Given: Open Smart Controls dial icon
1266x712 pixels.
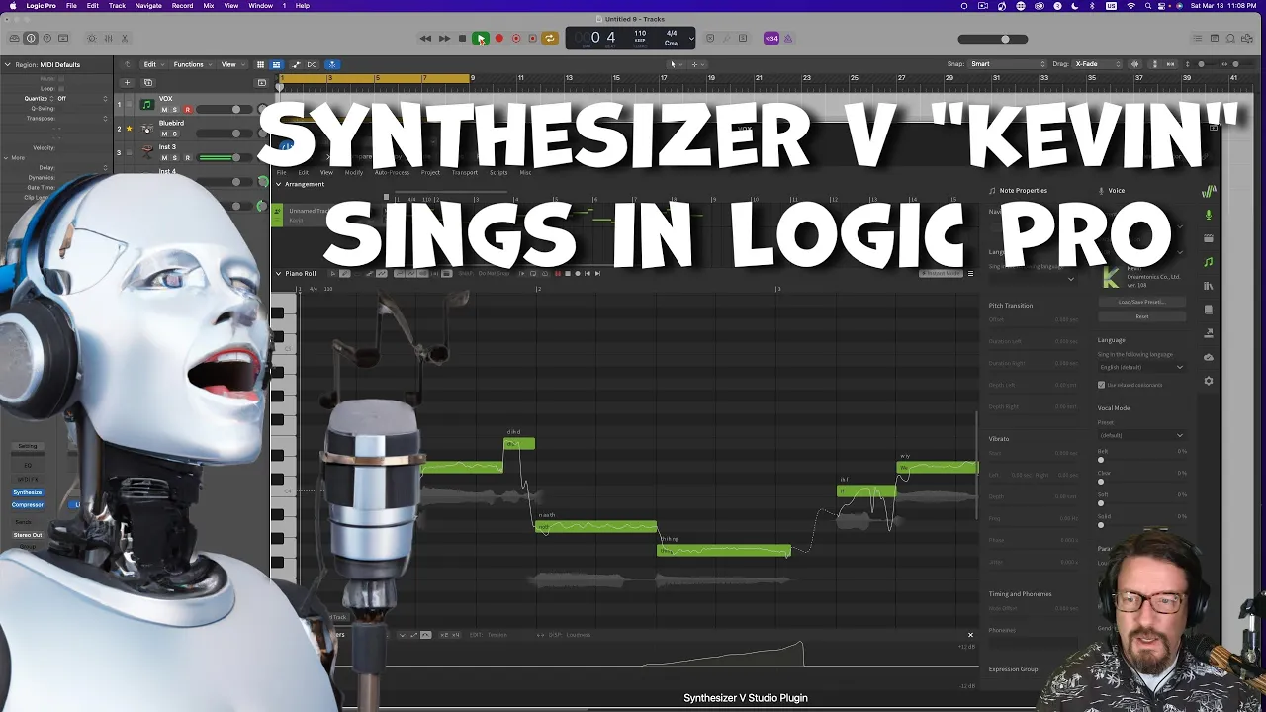Looking at the screenshot, I should pyautogui.click(x=92, y=39).
